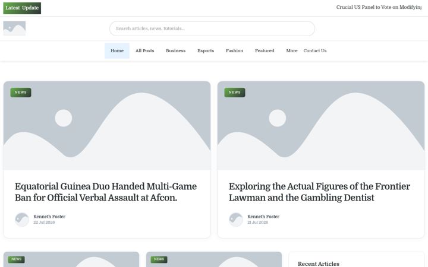Read the Equatorial Guinea Duo Handed Multi-Game Ban article
The image size is (428, 267).
106,192
